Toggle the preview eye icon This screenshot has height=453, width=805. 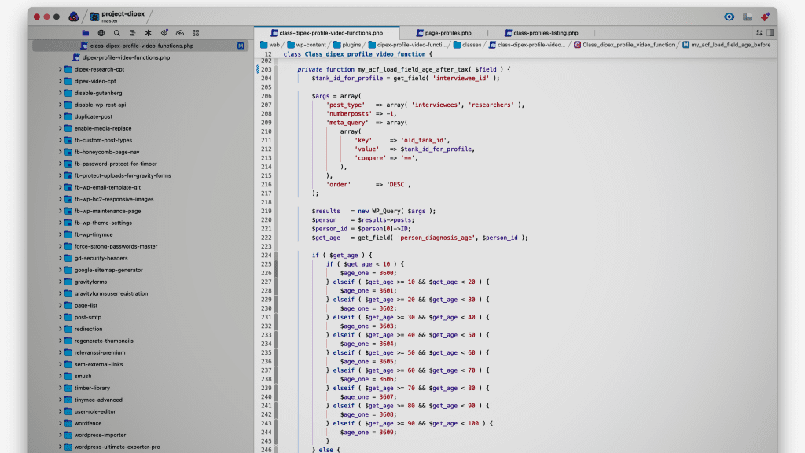coord(729,17)
